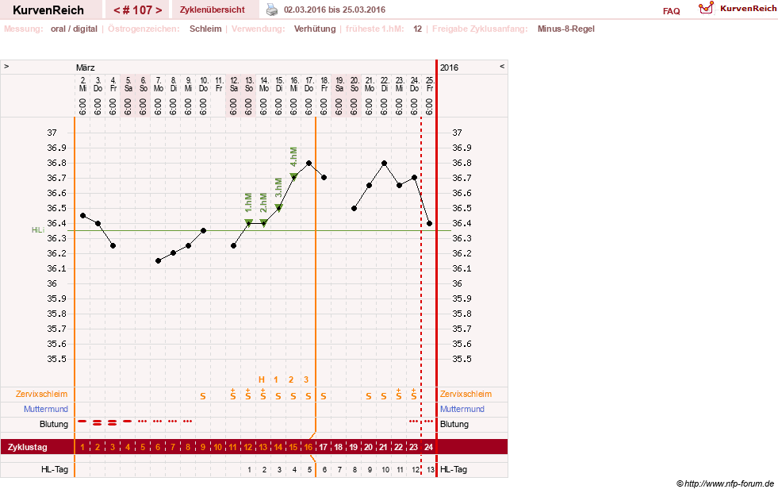Click the temperature point on 22. Di
The height and width of the screenshot is (493, 778).
pyautogui.click(x=384, y=163)
